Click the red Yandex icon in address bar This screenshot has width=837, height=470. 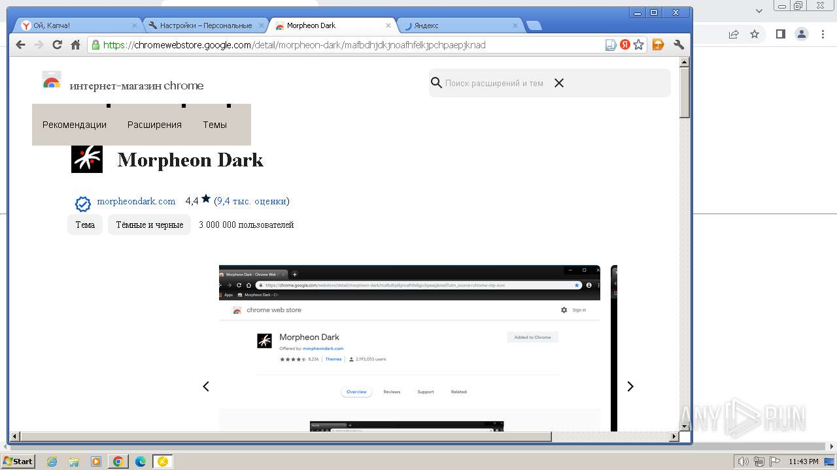625,45
